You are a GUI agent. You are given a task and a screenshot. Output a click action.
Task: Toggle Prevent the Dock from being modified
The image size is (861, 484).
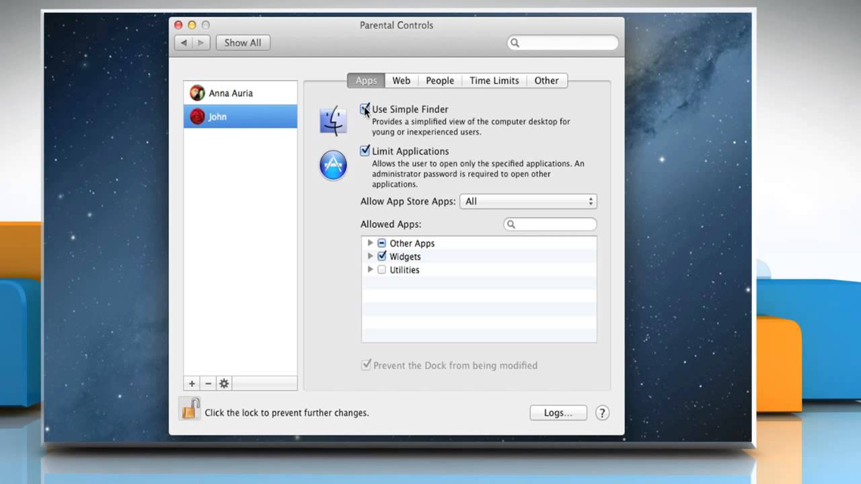tap(366, 365)
